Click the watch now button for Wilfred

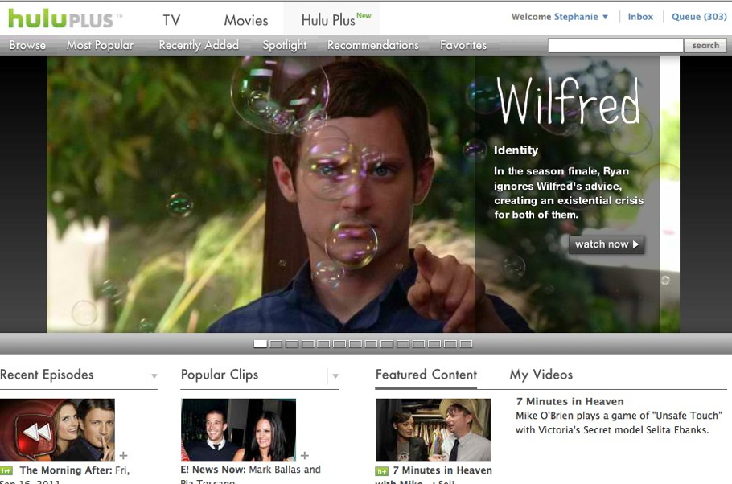click(x=607, y=244)
